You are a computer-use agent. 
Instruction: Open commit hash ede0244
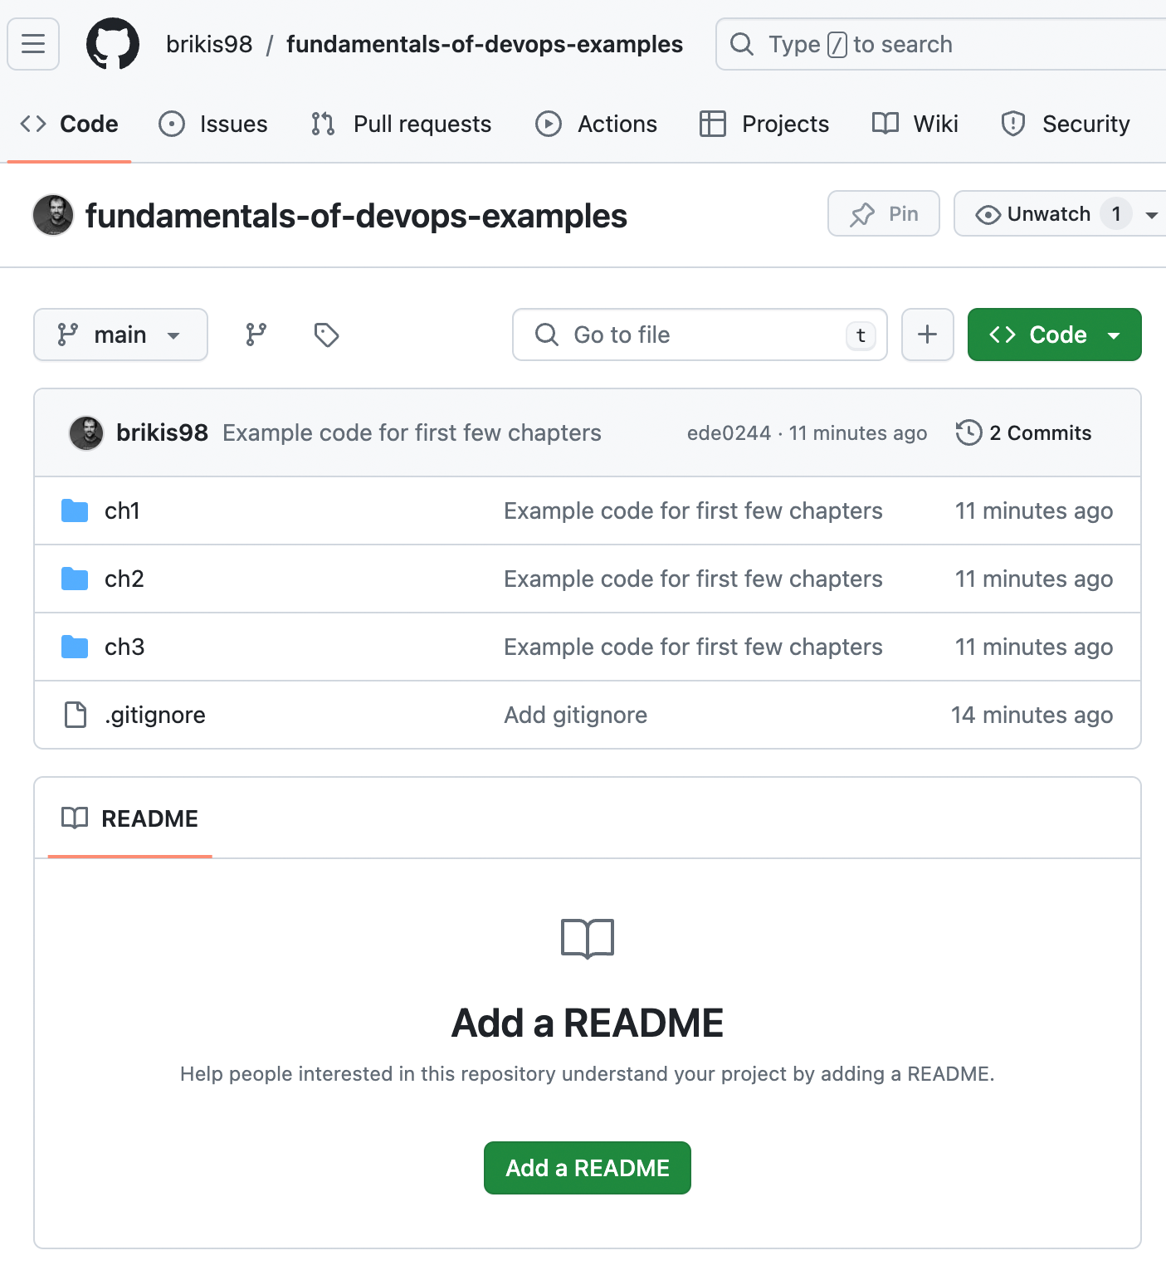point(729,432)
